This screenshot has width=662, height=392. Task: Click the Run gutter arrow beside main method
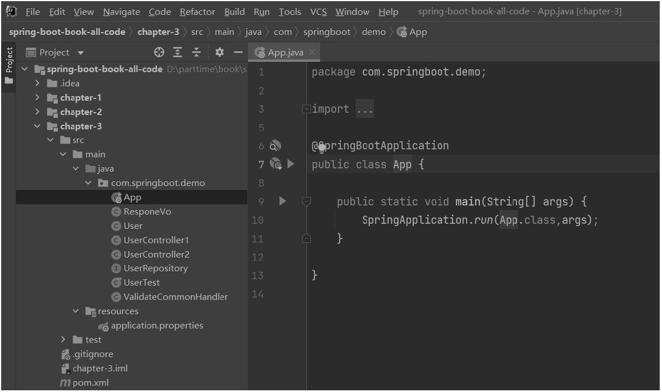(282, 201)
